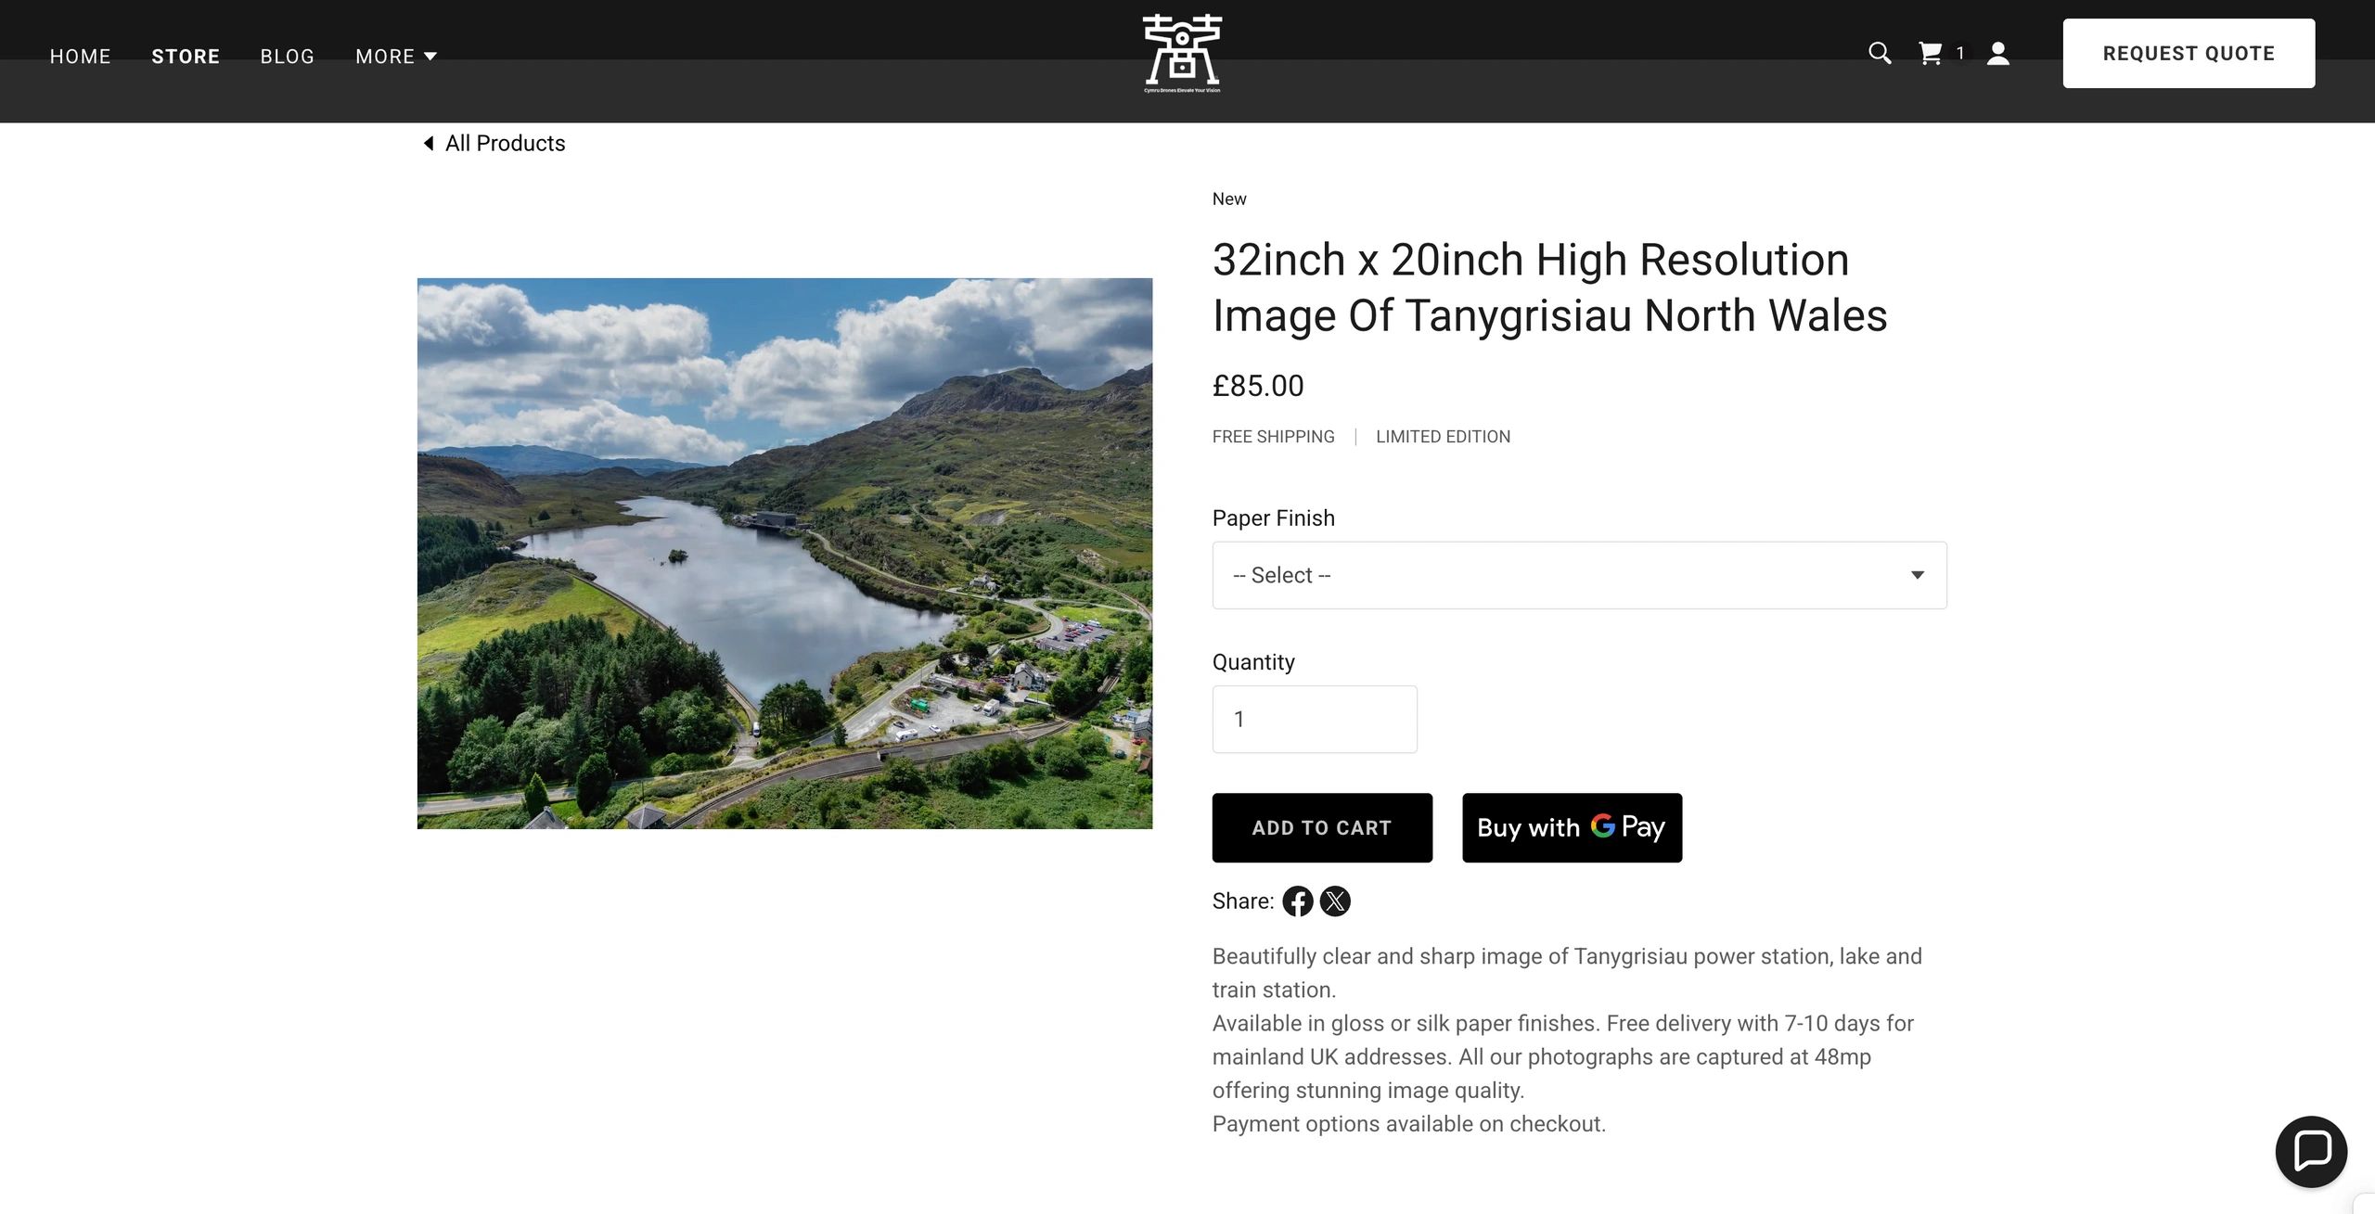This screenshot has height=1214, width=2375.
Task: Select the STORE menu item
Action: pos(186,57)
